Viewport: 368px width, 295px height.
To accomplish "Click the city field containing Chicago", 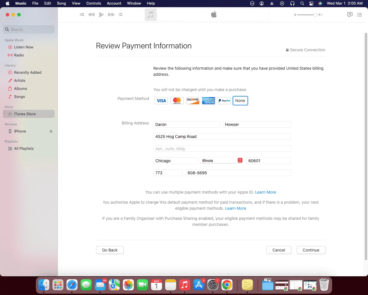I will click(x=175, y=161).
